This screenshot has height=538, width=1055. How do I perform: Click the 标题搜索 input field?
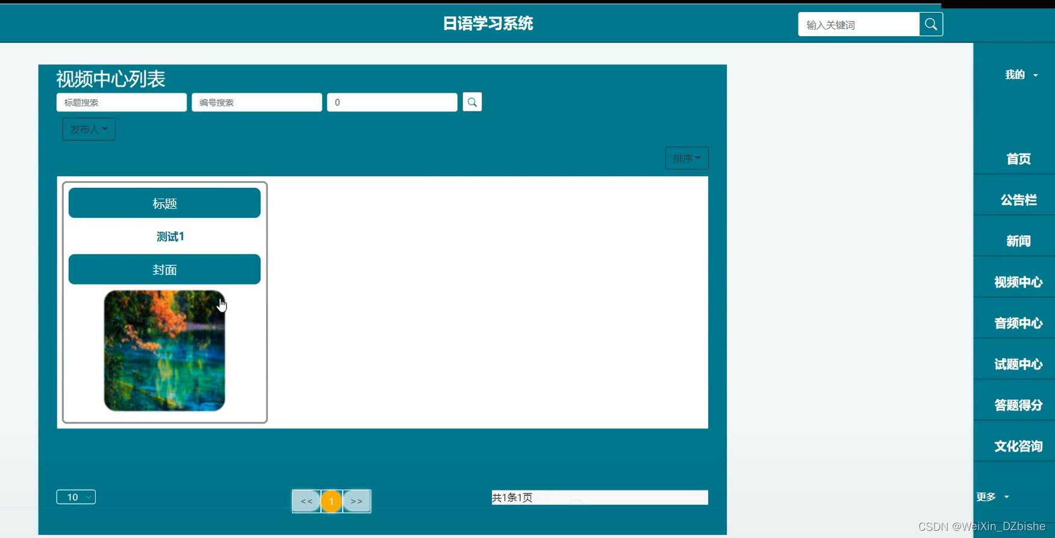pyautogui.click(x=122, y=102)
